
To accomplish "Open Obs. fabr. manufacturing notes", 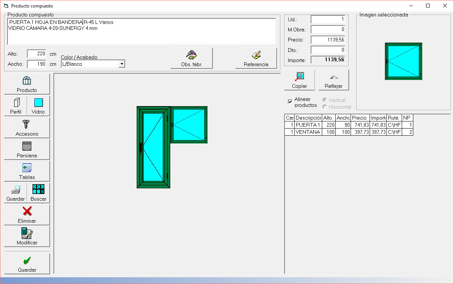I will pos(192,58).
